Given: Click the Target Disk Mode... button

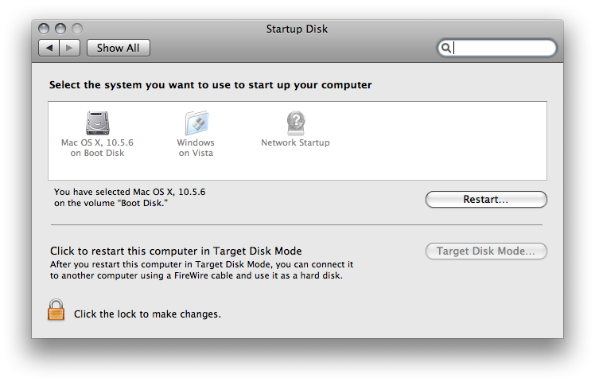Looking at the screenshot, I should [486, 251].
